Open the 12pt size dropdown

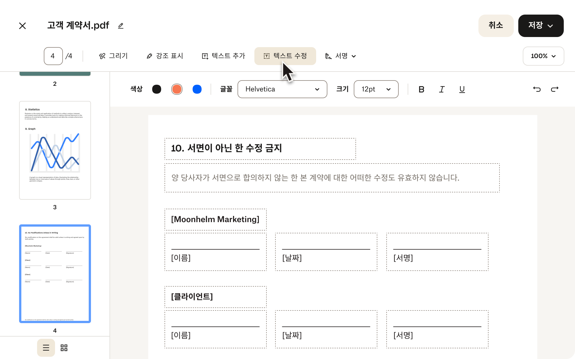click(x=376, y=89)
